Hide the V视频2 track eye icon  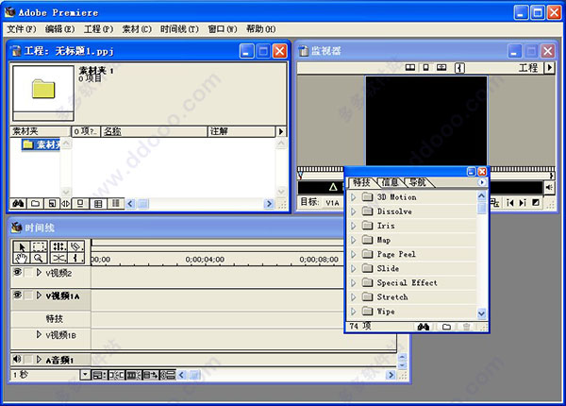[17, 272]
